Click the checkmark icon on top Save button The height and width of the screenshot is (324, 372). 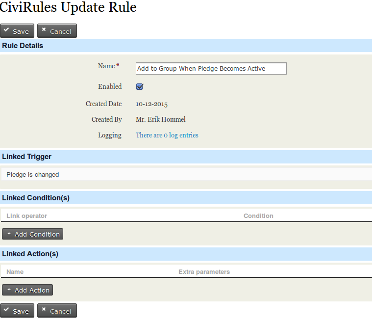pos(6,30)
